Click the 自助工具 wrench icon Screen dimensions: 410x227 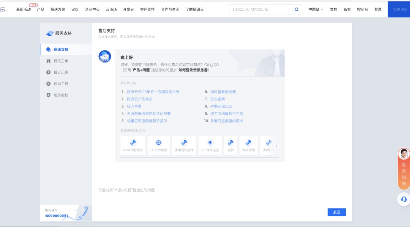coord(48,84)
